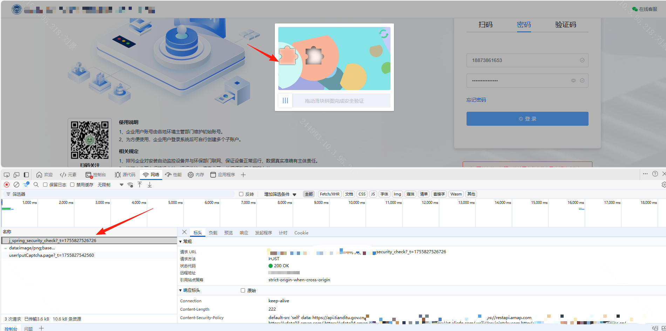Open the network conditions icon
This screenshot has width=666, height=331.
(x=130, y=185)
